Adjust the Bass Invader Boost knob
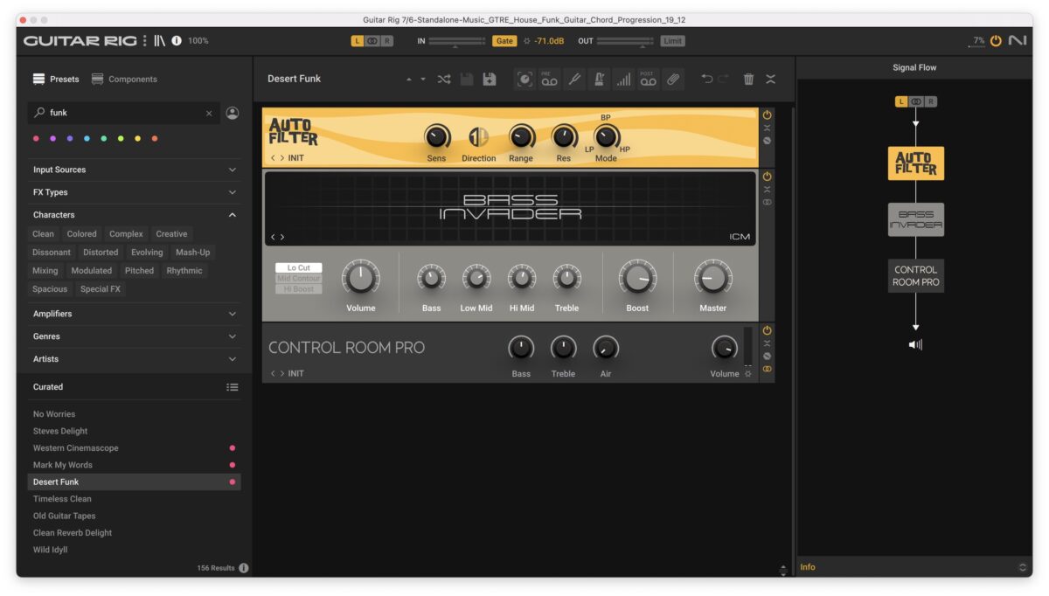This screenshot has width=1049, height=596. click(637, 278)
